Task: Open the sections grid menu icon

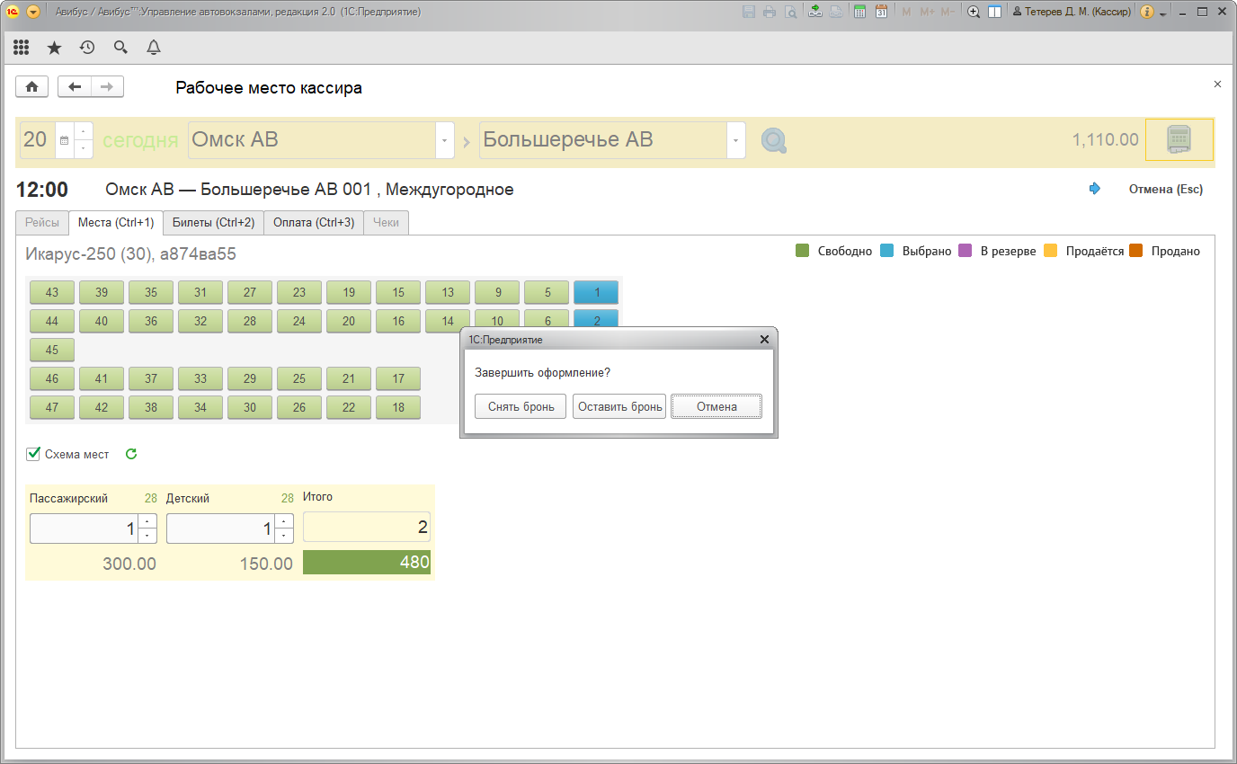Action: [x=22, y=48]
